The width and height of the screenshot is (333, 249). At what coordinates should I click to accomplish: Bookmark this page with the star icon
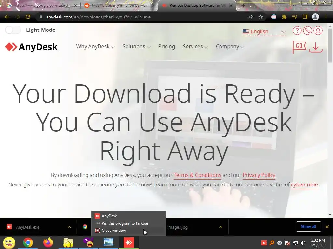coord(261,17)
